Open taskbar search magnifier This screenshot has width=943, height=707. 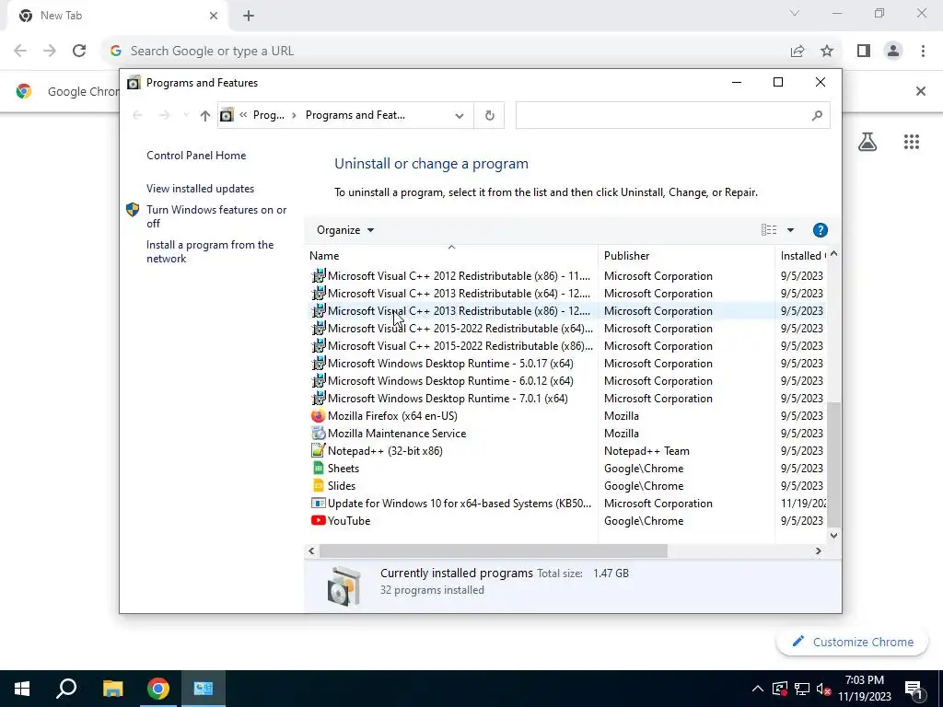(66, 689)
